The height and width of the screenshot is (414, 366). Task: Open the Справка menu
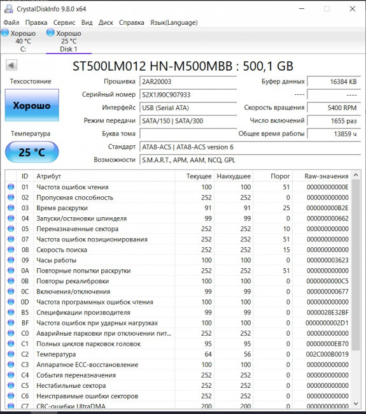(131, 23)
